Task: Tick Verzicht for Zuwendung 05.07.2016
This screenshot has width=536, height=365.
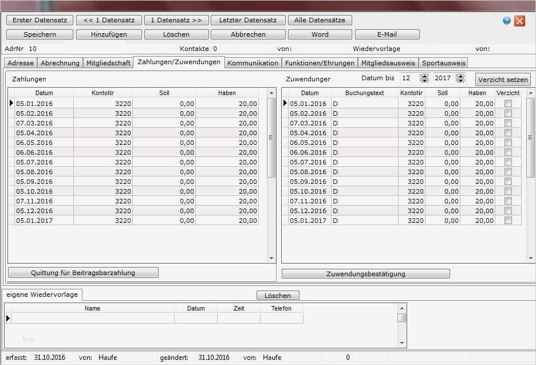Action: coord(509,162)
